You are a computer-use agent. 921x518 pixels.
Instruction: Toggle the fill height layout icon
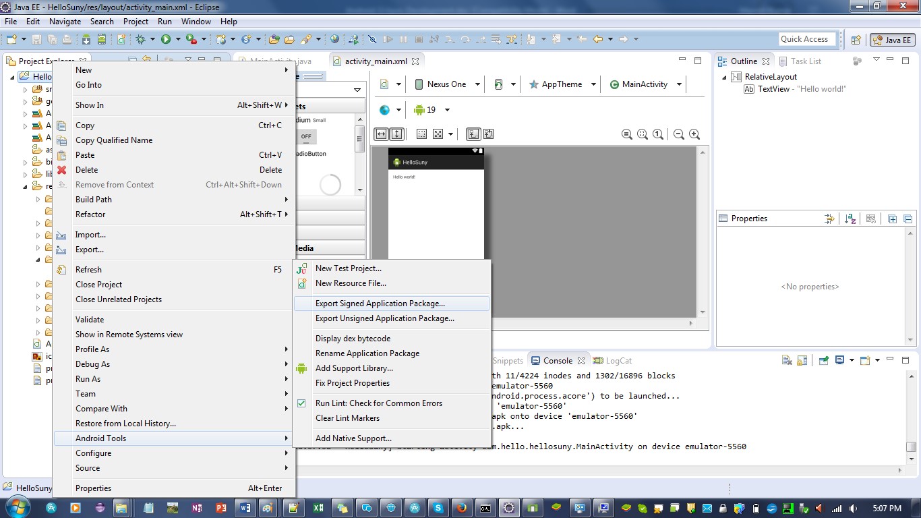(x=396, y=134)
